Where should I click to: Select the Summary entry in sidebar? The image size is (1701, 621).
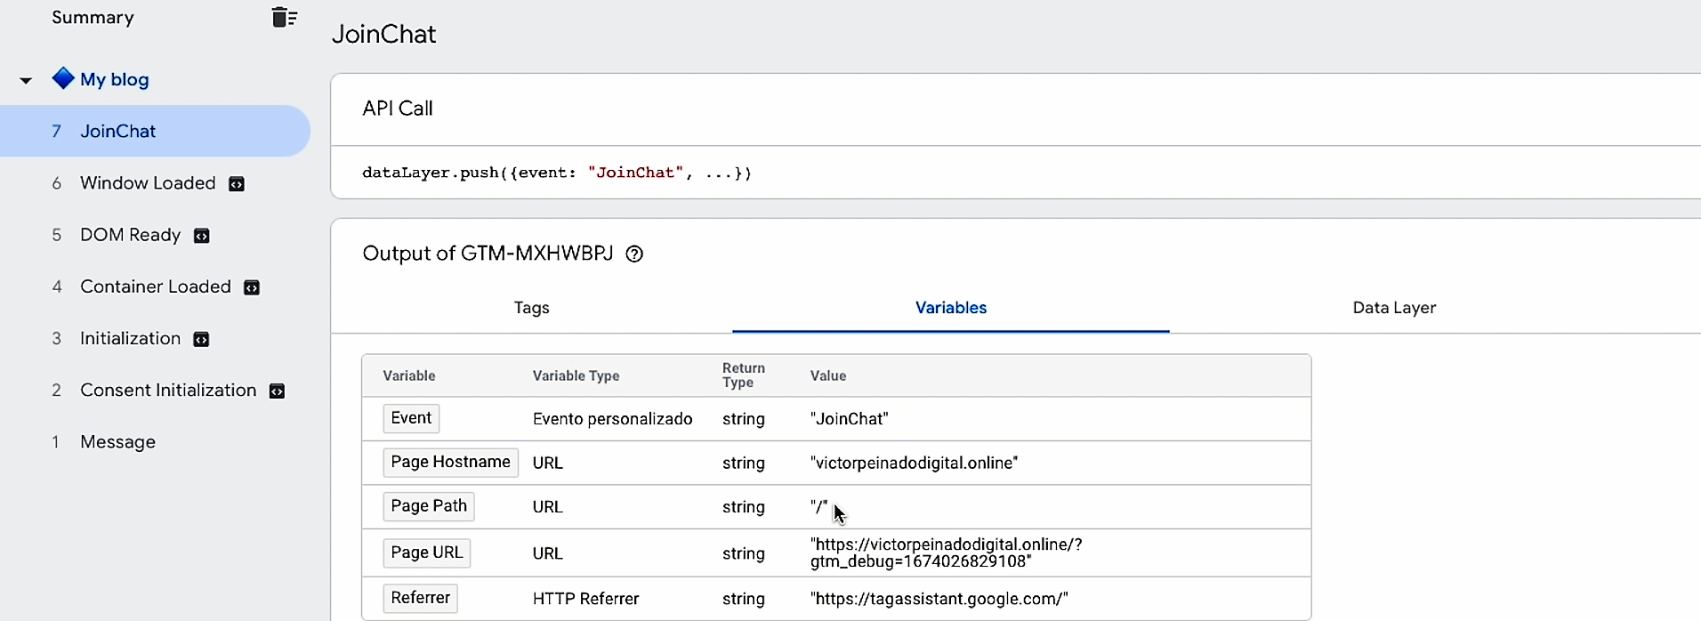(93, 18)
